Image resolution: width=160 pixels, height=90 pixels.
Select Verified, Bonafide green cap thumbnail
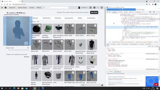click(47, 29)
